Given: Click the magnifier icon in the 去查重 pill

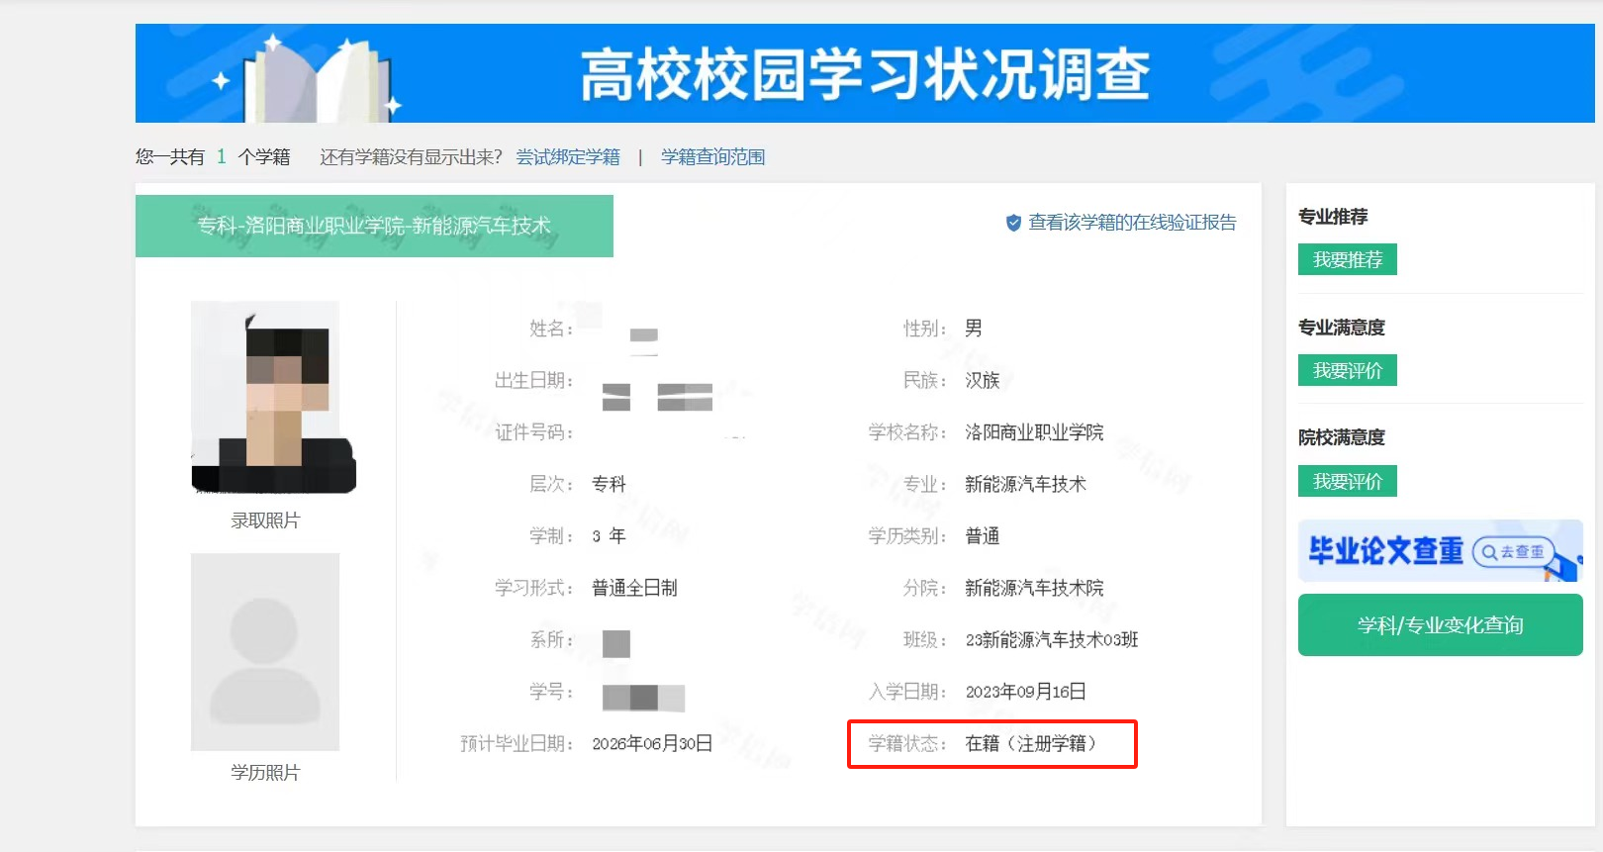Looking at the screenshot, I should tap(1488, 552).
